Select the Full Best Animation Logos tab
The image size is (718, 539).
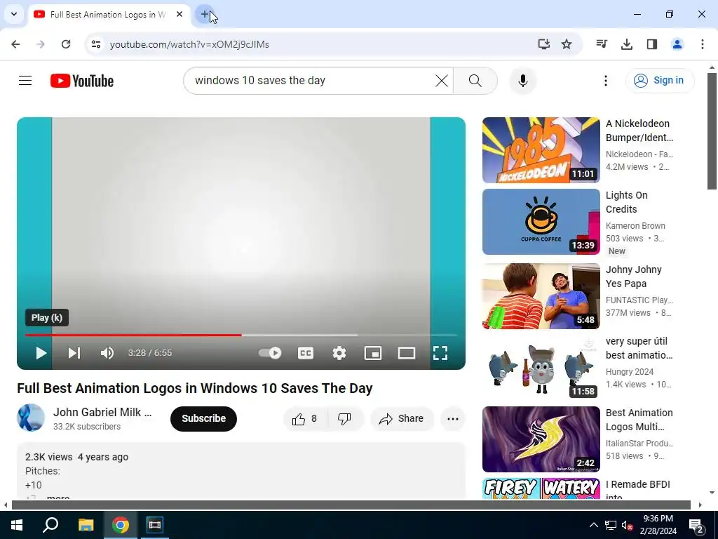click(109, 15)
